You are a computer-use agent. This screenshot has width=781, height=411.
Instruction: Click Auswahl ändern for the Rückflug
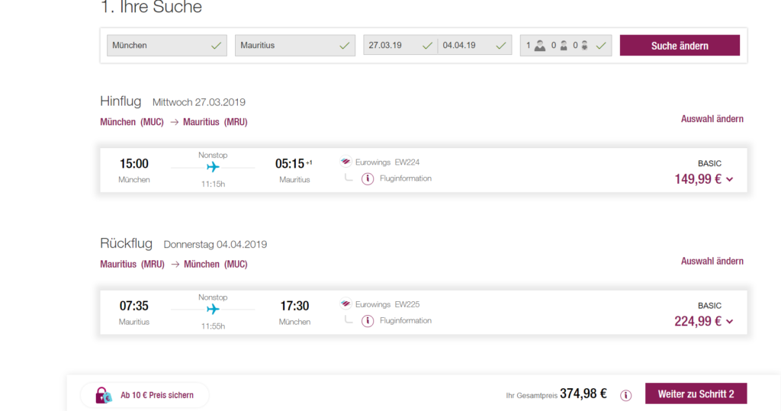712,261
